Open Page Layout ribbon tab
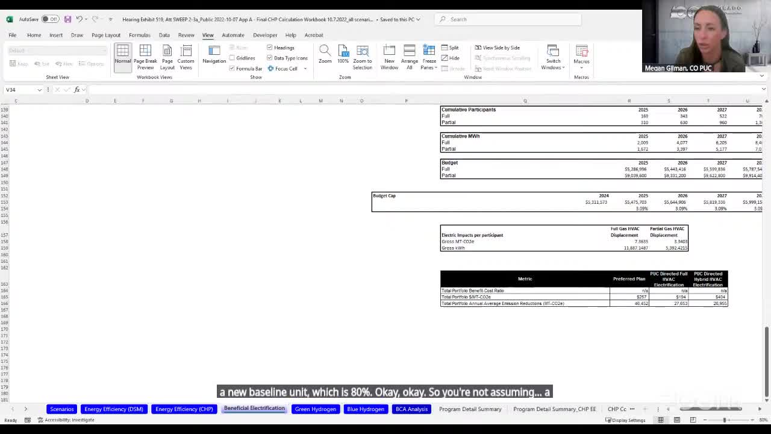This screenshot has width=771, height=434. click(106, 35)
